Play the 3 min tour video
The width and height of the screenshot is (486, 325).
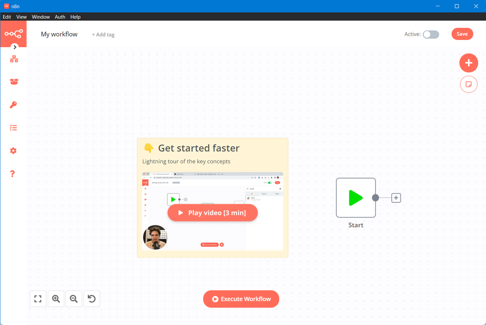click(212, 213)
